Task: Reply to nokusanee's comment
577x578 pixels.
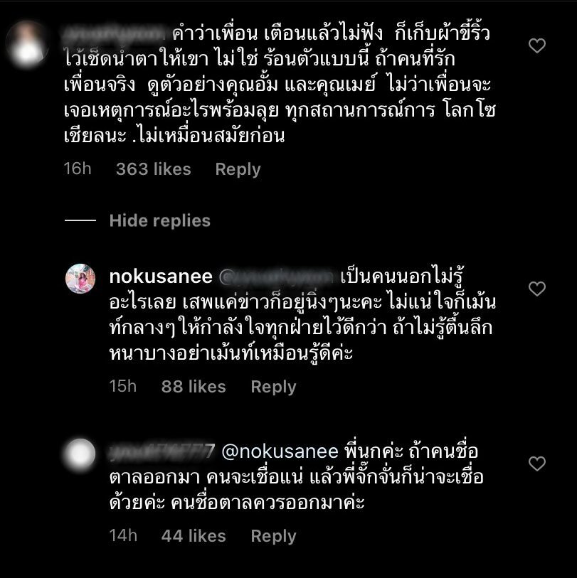Action: pos(273,387)
